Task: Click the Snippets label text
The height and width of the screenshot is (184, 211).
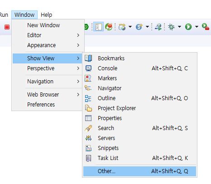Action: click(x=108, y=148)
